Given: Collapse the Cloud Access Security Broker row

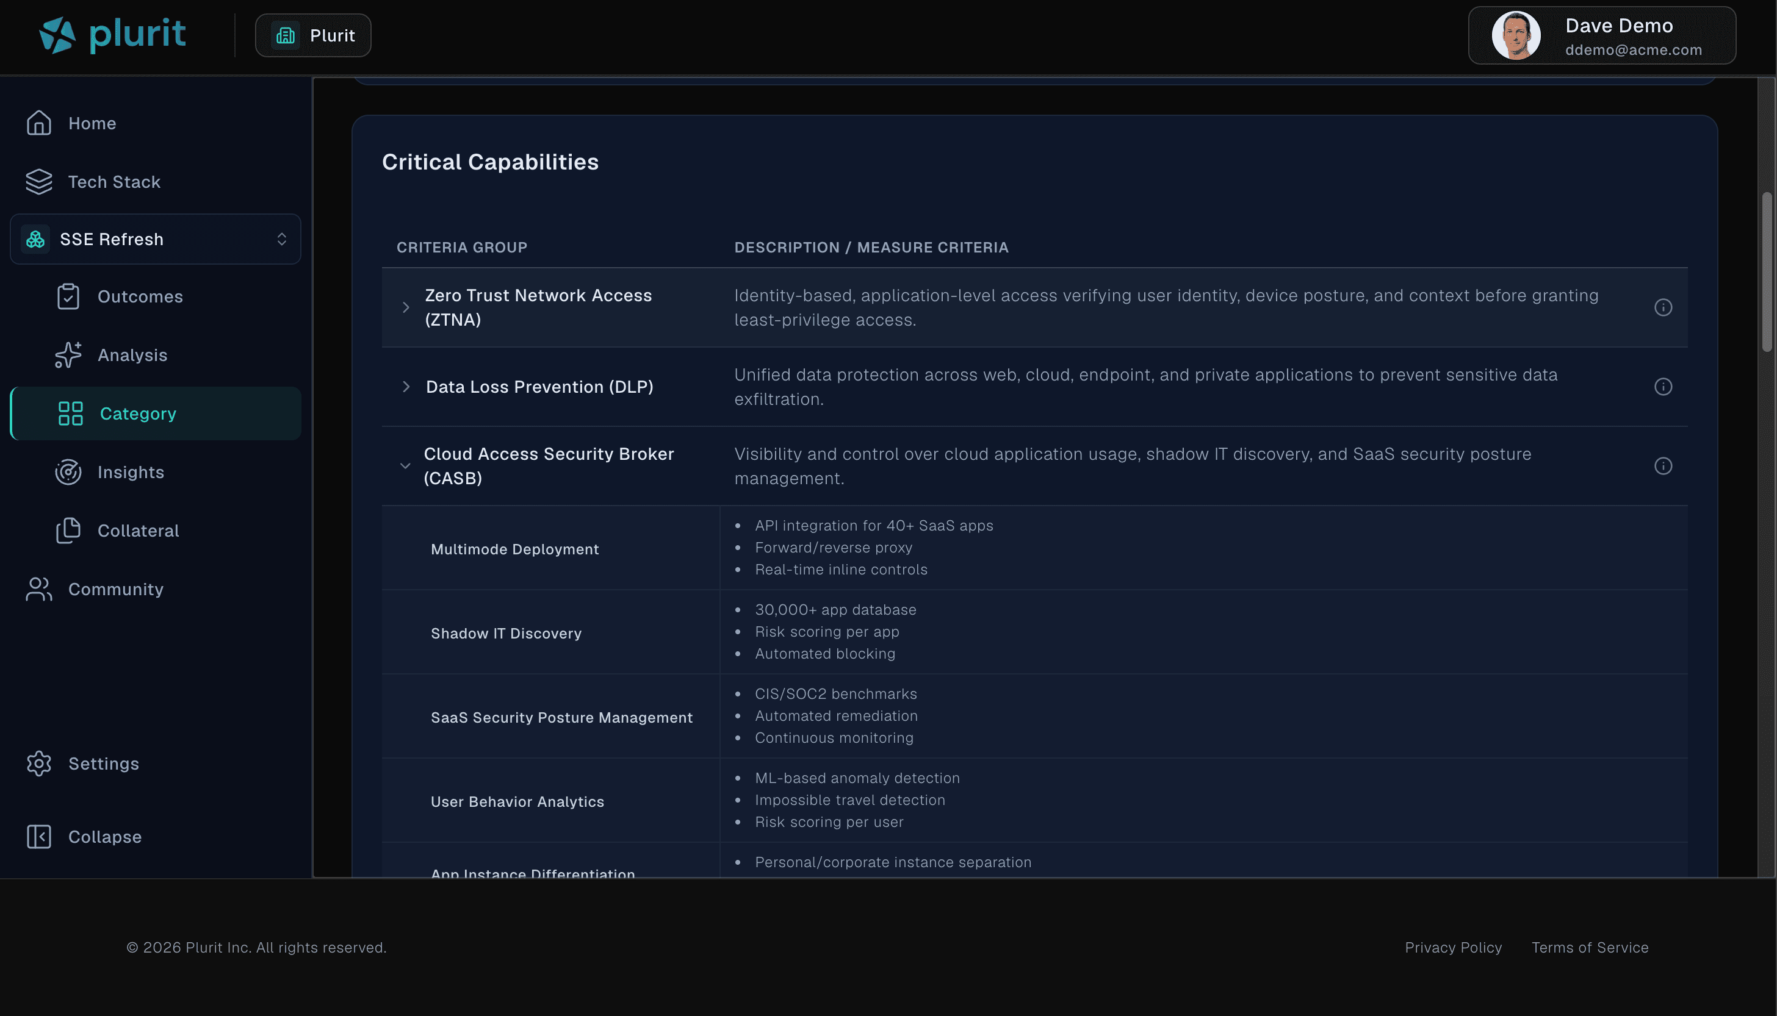Looking at the screenshot, I should point(405,466).
